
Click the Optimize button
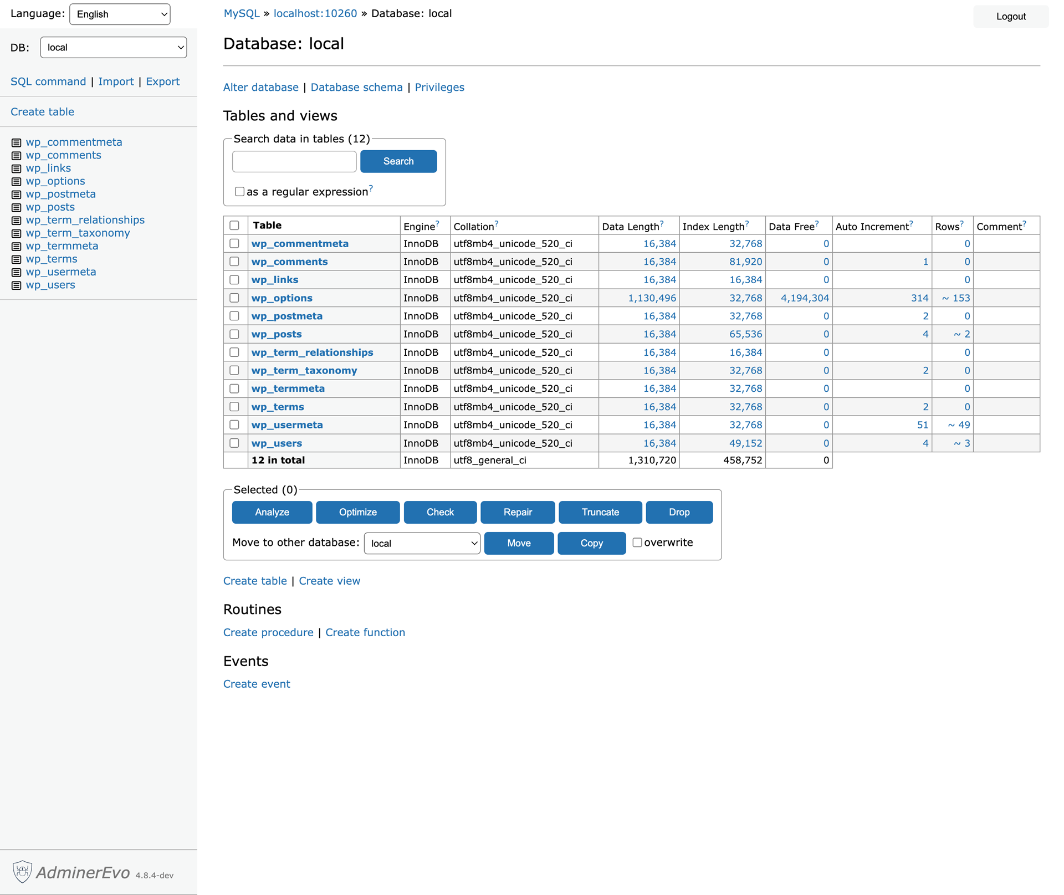(358, 512)
